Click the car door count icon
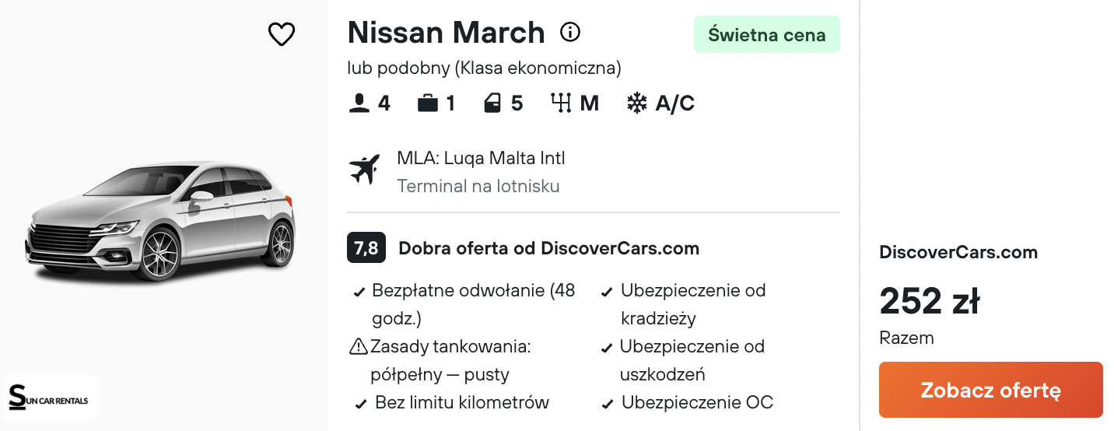Viewport: 1114px width, 431px height. point(492,103)
